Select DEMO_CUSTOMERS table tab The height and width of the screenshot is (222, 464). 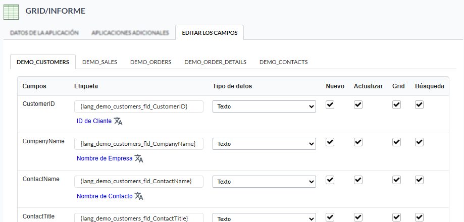[x=43, y=62]
